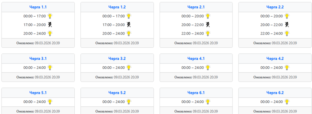Viewport: 312px width, 114px height.
Task: Open the Черга 1.1 link
Action: [x=38, y=7]
